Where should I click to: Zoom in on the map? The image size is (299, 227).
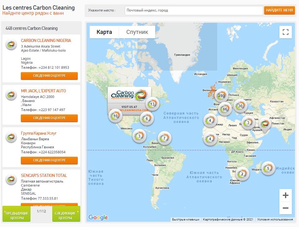[x=285, y=195]
